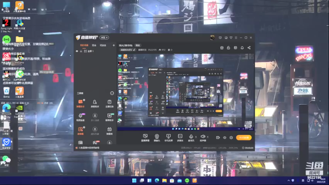Open the 榜单助手 ranking assistant tool
The image size is (329, 185).
pos(109,117)
